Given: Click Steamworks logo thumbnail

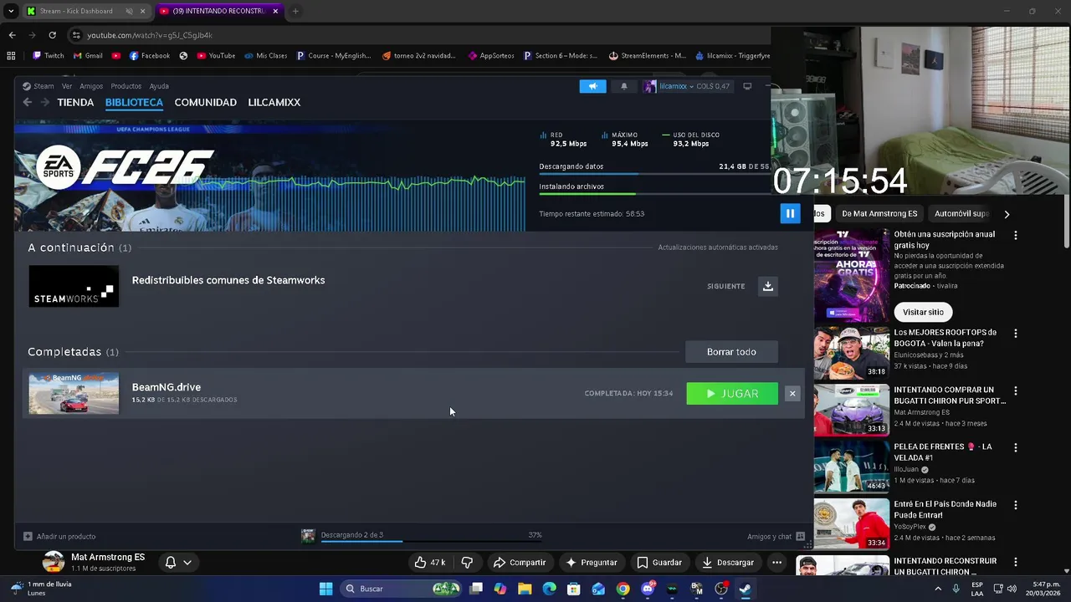Looking at the screenshot, I should tap(74, 286).
